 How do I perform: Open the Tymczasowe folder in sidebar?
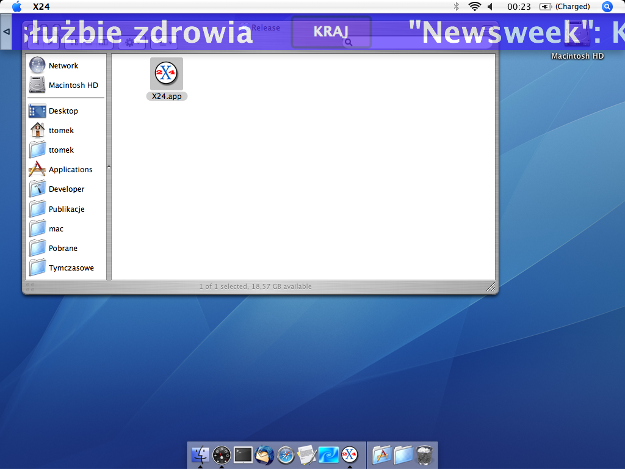[71, 268]
